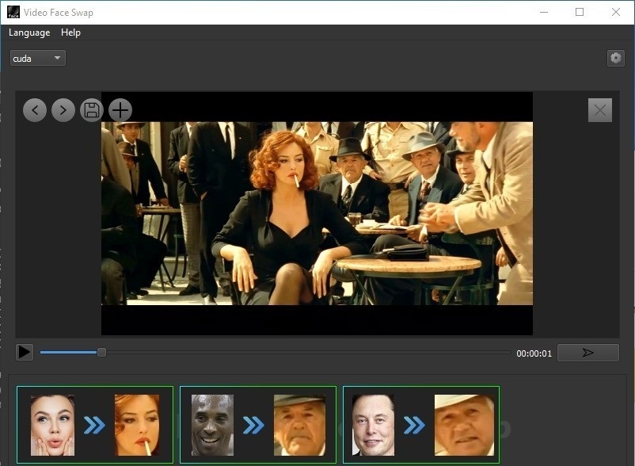Select the source face in the third pair
Viewport: 635px width, 466px height.
pos(373,425)
